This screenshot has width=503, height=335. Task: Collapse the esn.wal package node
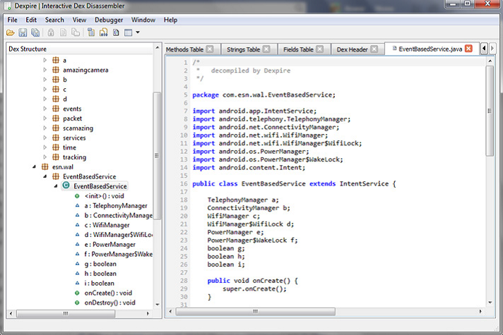(34, 167)
